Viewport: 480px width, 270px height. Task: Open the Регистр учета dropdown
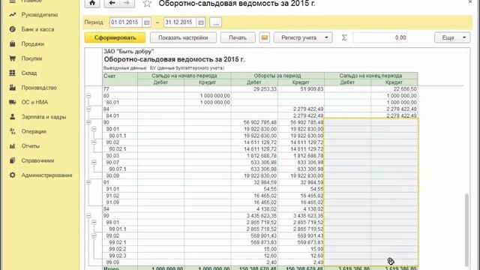pos(303,37)
